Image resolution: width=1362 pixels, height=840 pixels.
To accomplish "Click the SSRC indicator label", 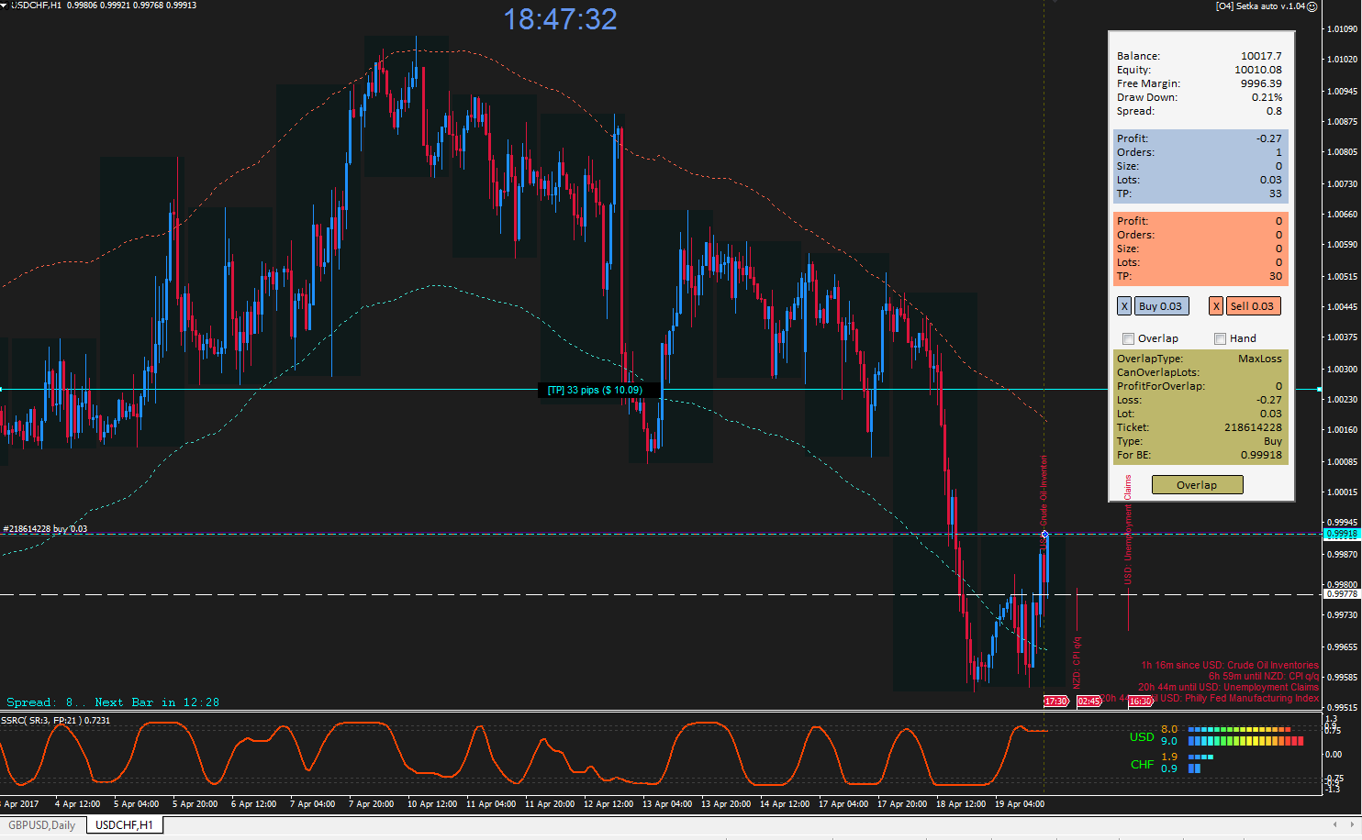I will click(x=55, y=720).
